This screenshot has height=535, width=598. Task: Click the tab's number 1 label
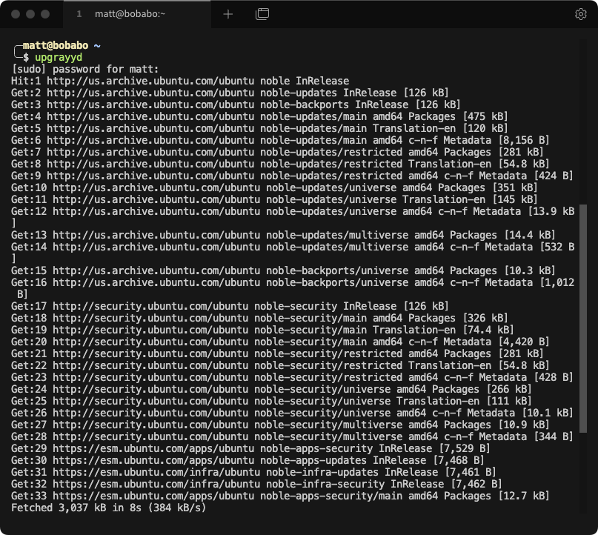(78, 13)
